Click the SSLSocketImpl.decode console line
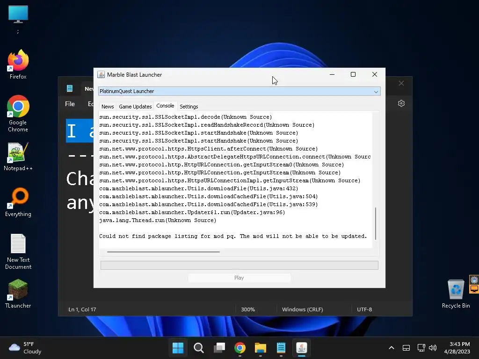This screenshot has width=479, height=359. 185,117
